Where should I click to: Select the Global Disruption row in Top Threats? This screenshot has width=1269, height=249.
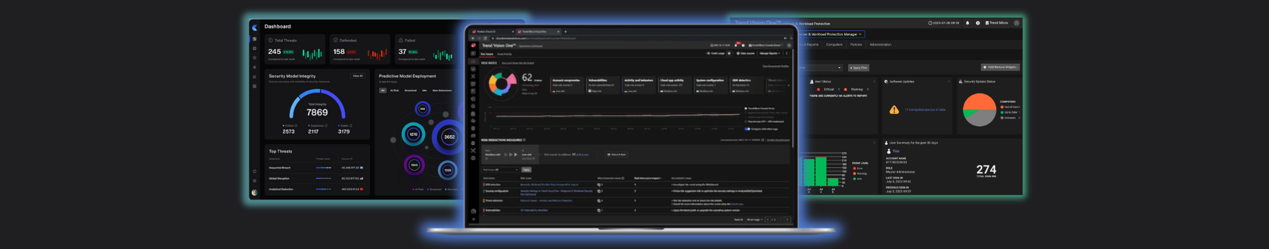point(317,179)
